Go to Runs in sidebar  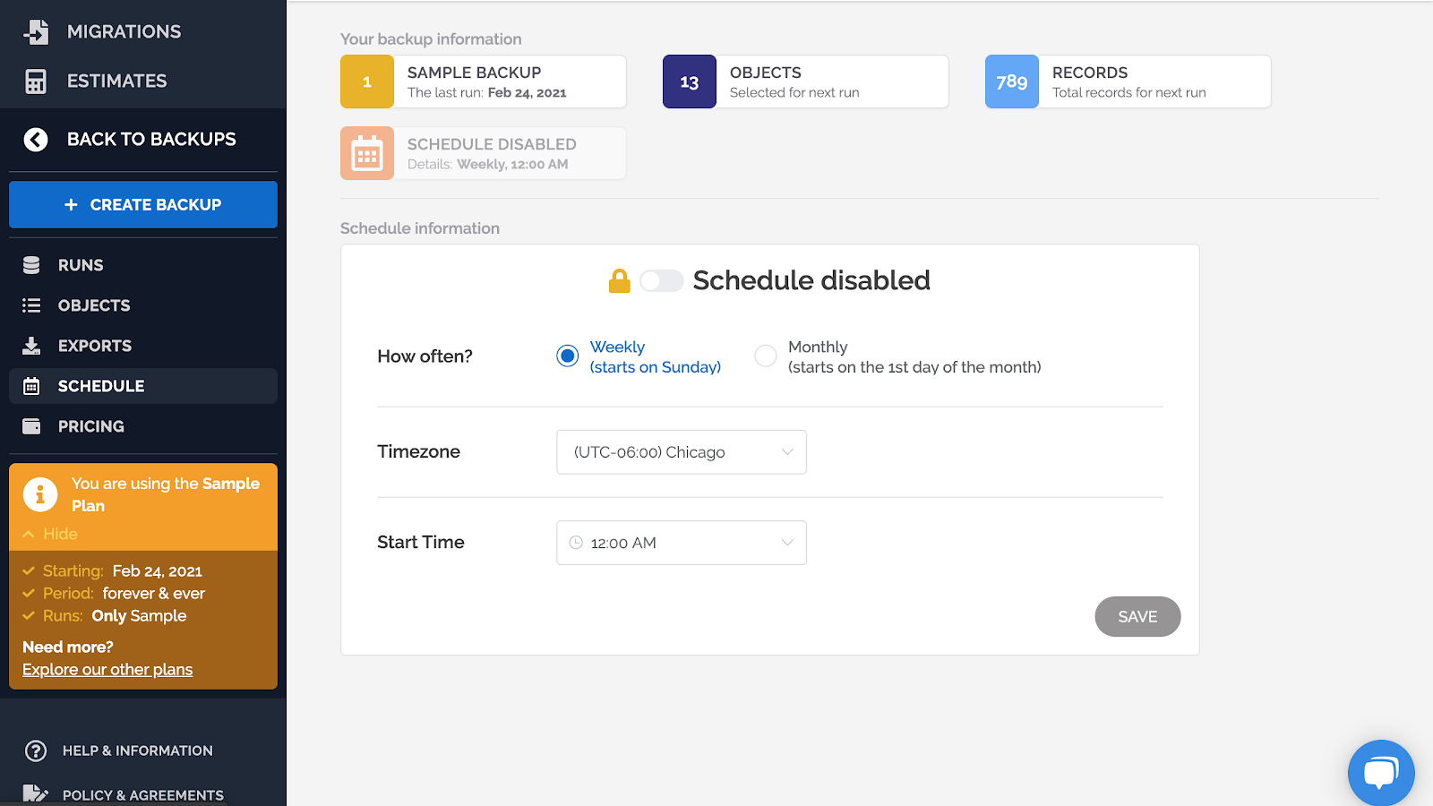(81, 265)
